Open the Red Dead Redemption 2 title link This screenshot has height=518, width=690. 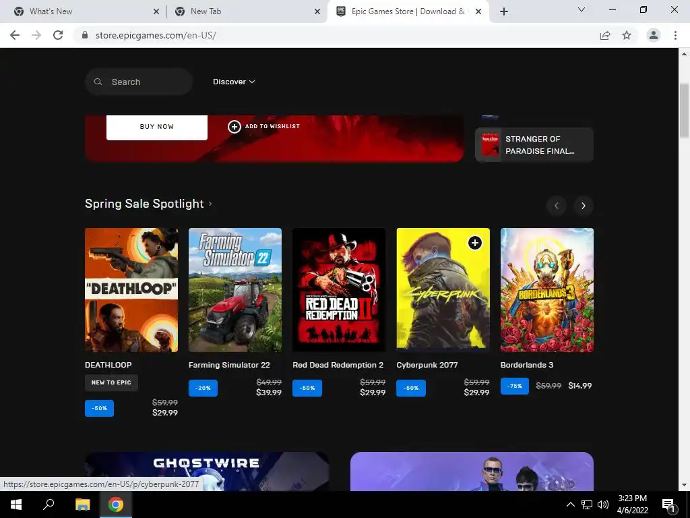click(338, 365)
